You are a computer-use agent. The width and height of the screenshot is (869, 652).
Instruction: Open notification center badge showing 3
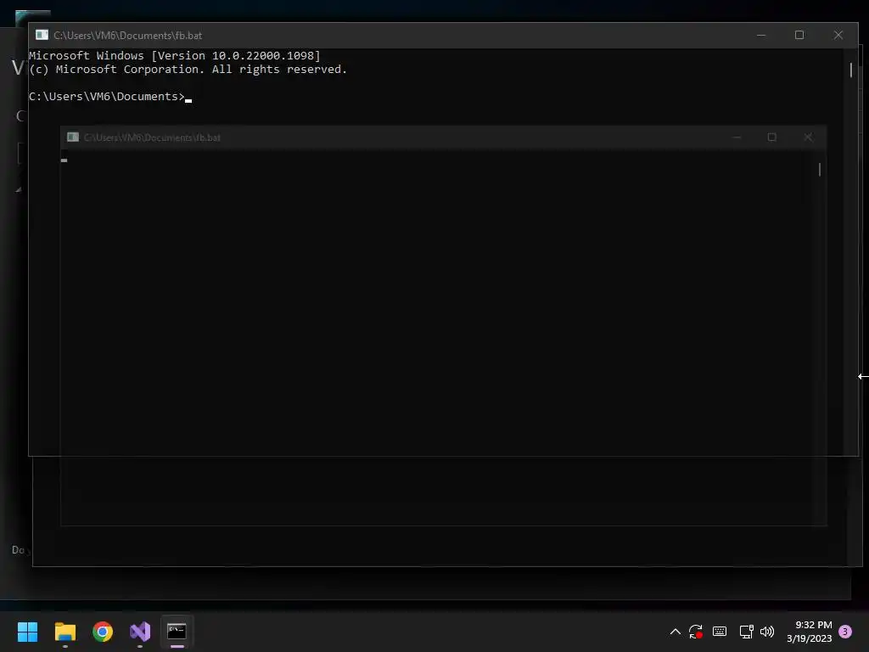tap(845, 632)
